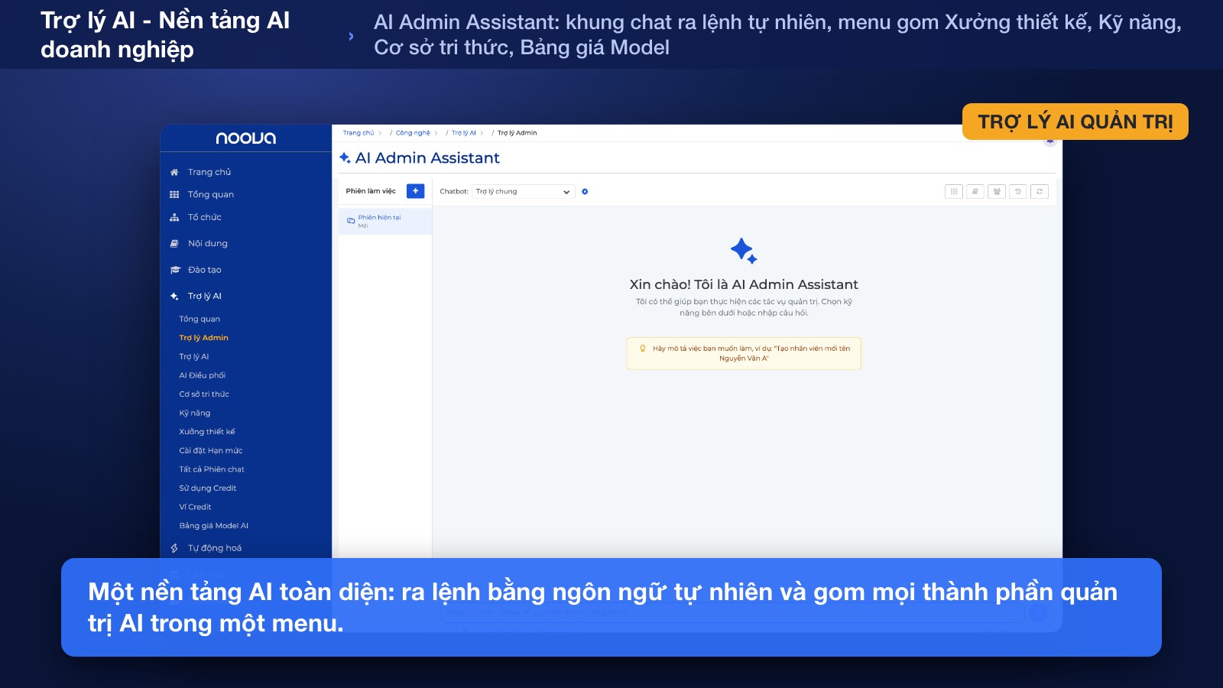Open Cài đặt Hạn mức
Image resolution: width=1223 pixels, height=688 pixels.
tap(211, 451)
